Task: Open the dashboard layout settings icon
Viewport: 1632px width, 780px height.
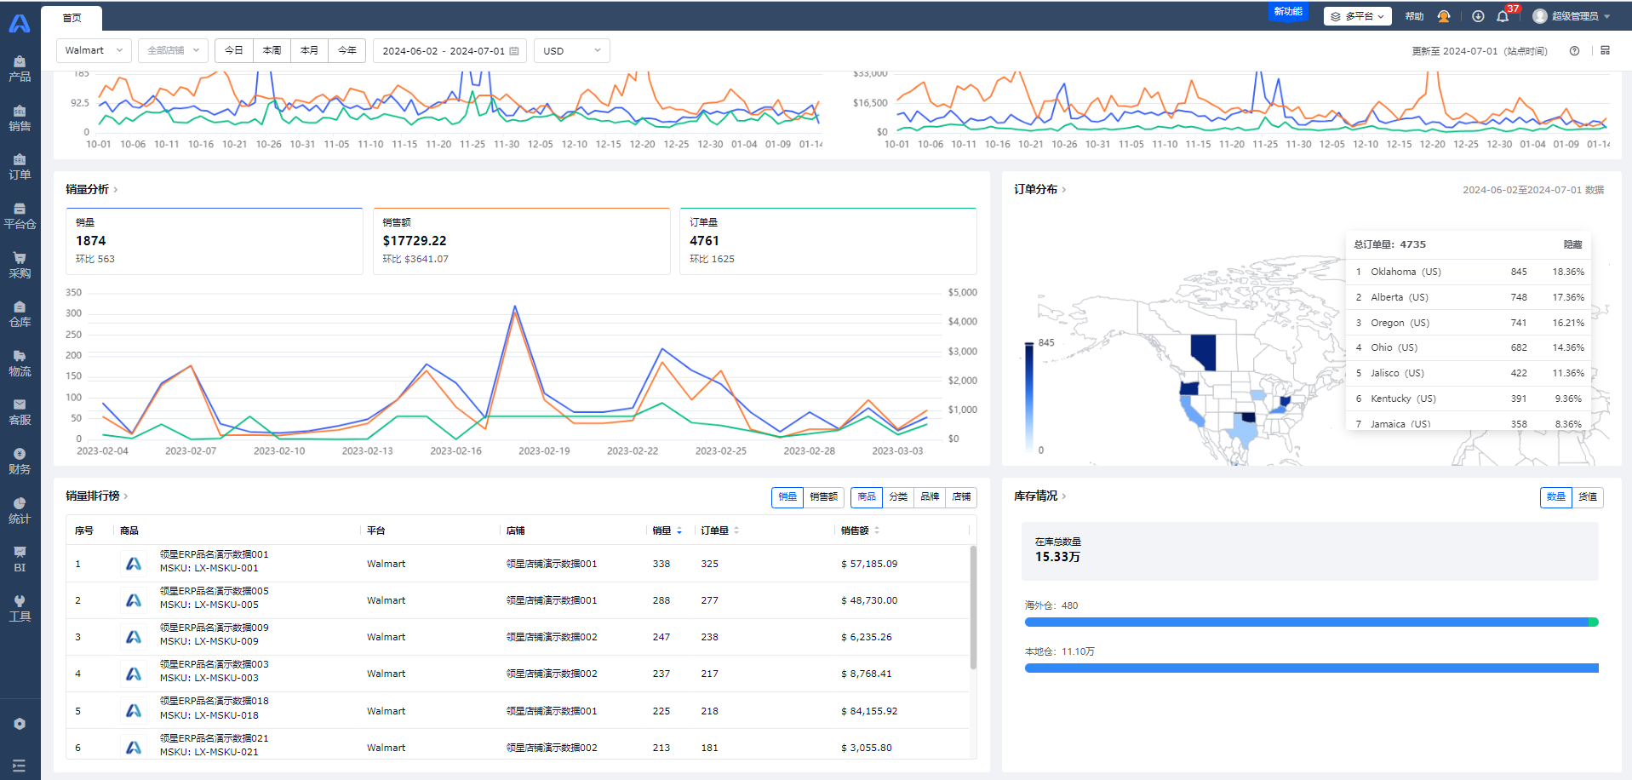Action: coord(1605,51)
